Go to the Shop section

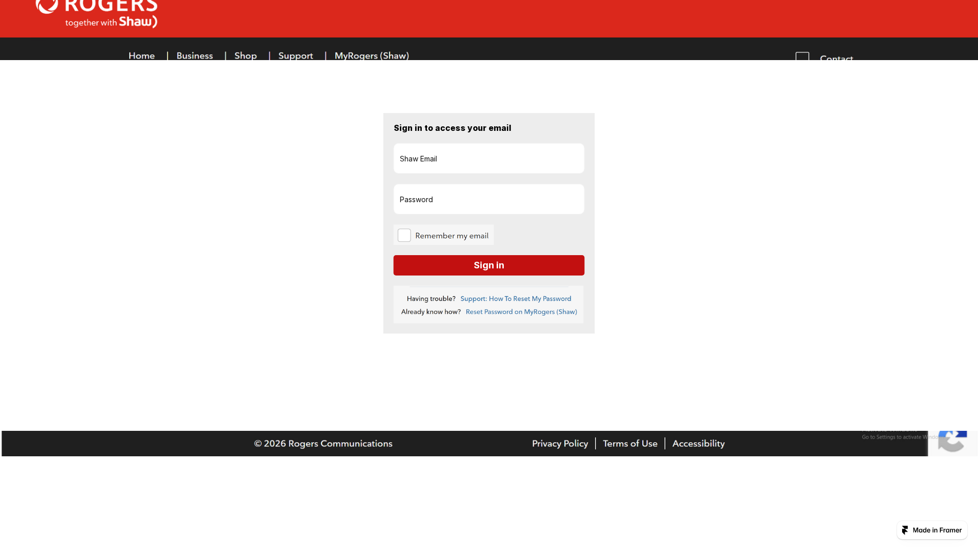tap(246, 56)
